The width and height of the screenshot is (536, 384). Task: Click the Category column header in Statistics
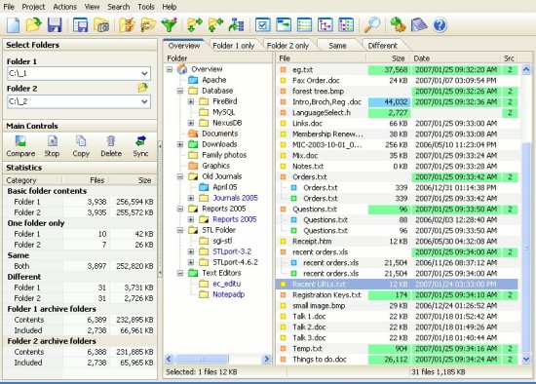[33, 180]
